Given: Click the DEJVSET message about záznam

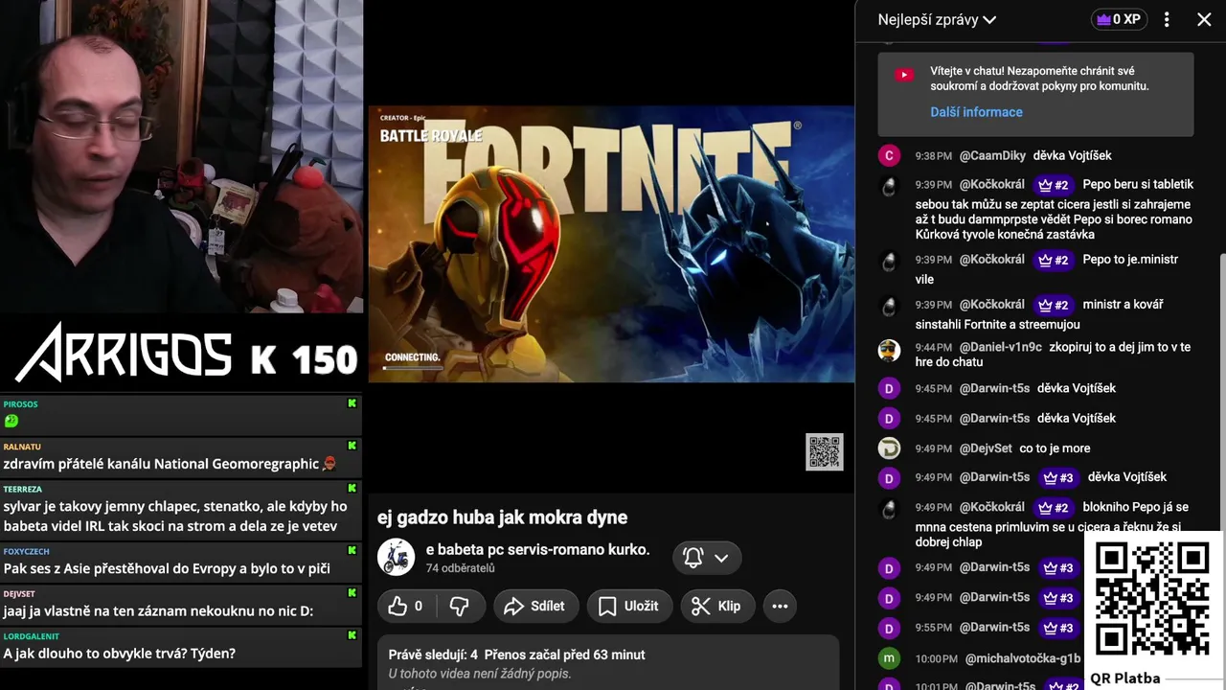Looking at the screenshot, I should click(158, 611).
